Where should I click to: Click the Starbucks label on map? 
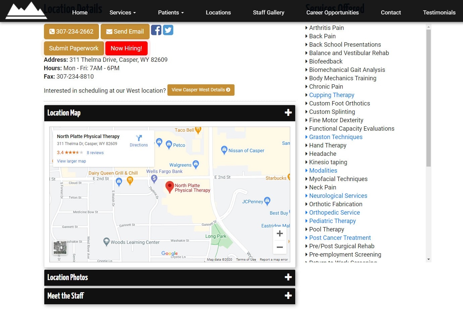click(276, 178)
